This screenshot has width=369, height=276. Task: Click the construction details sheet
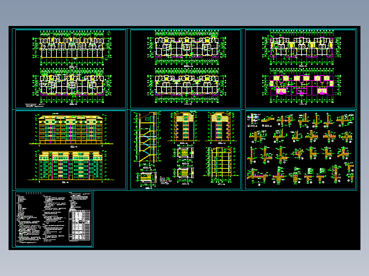click(300, 150)
